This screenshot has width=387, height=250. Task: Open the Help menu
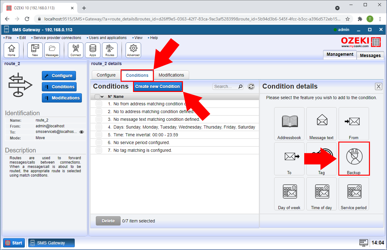coord(154,38)
